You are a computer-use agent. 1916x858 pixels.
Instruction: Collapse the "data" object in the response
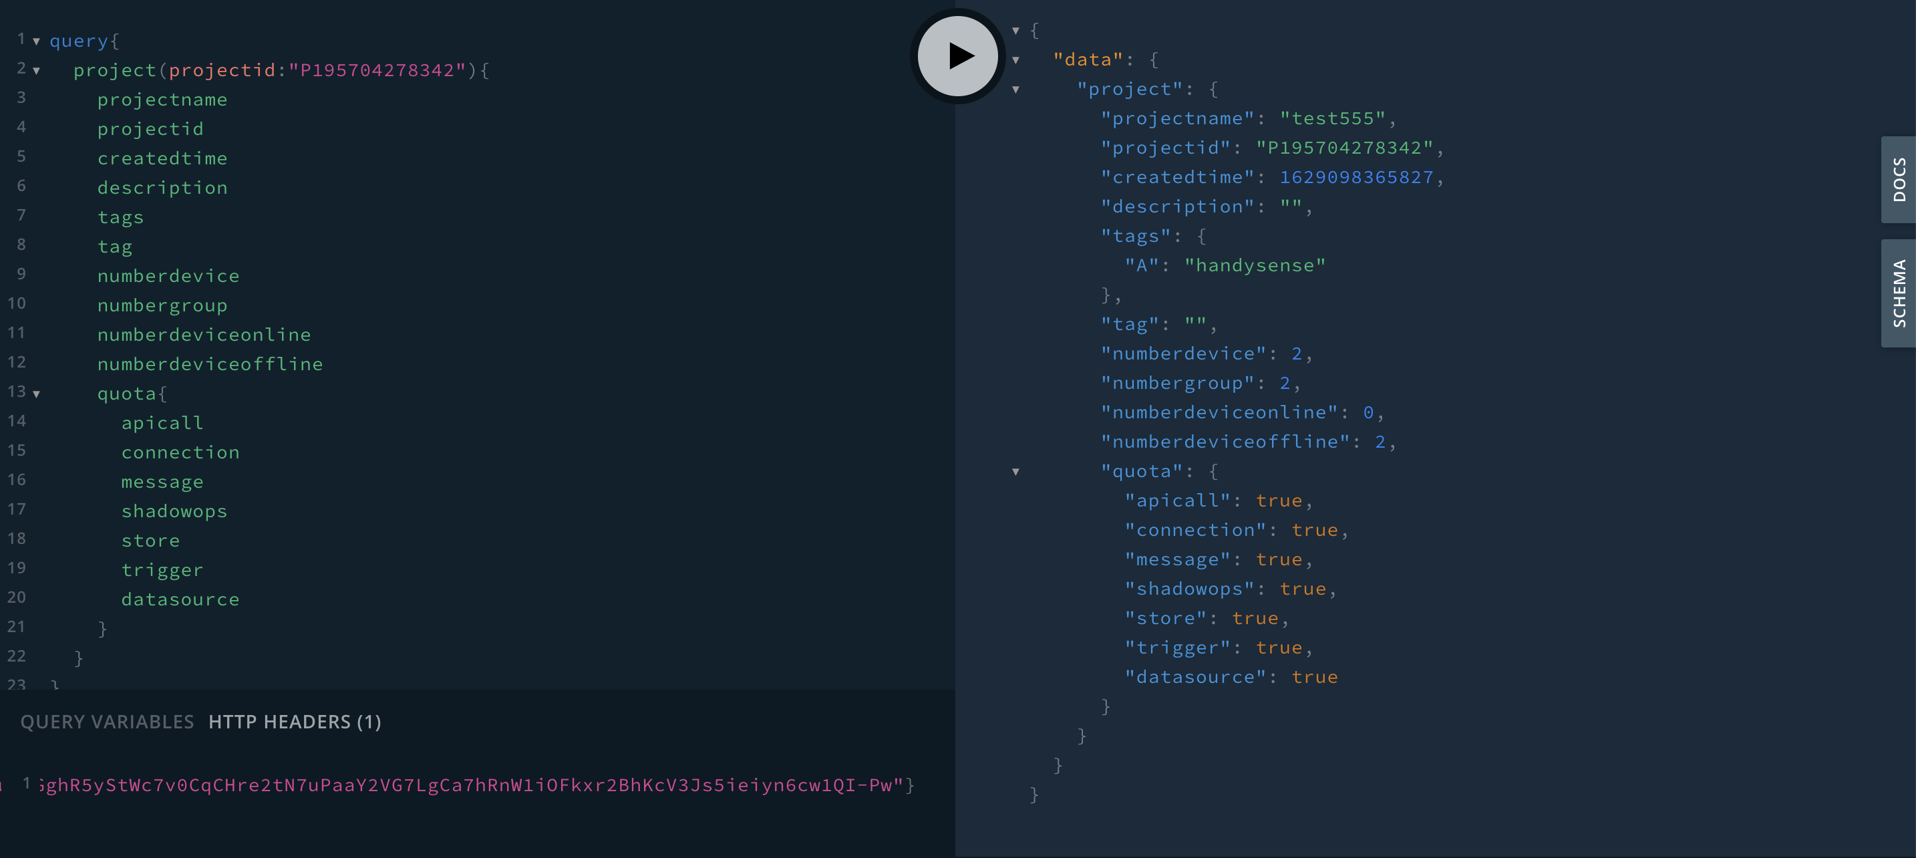pyautogui.click(x=1015, y=60)
